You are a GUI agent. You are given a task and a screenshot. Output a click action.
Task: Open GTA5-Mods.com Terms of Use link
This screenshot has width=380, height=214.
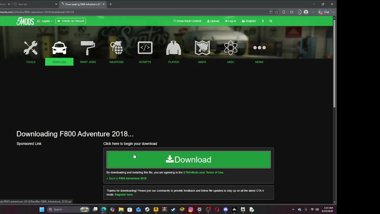203,172
